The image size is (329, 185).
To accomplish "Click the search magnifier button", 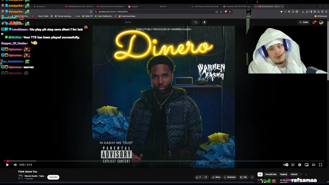I will tap(196, 22).
